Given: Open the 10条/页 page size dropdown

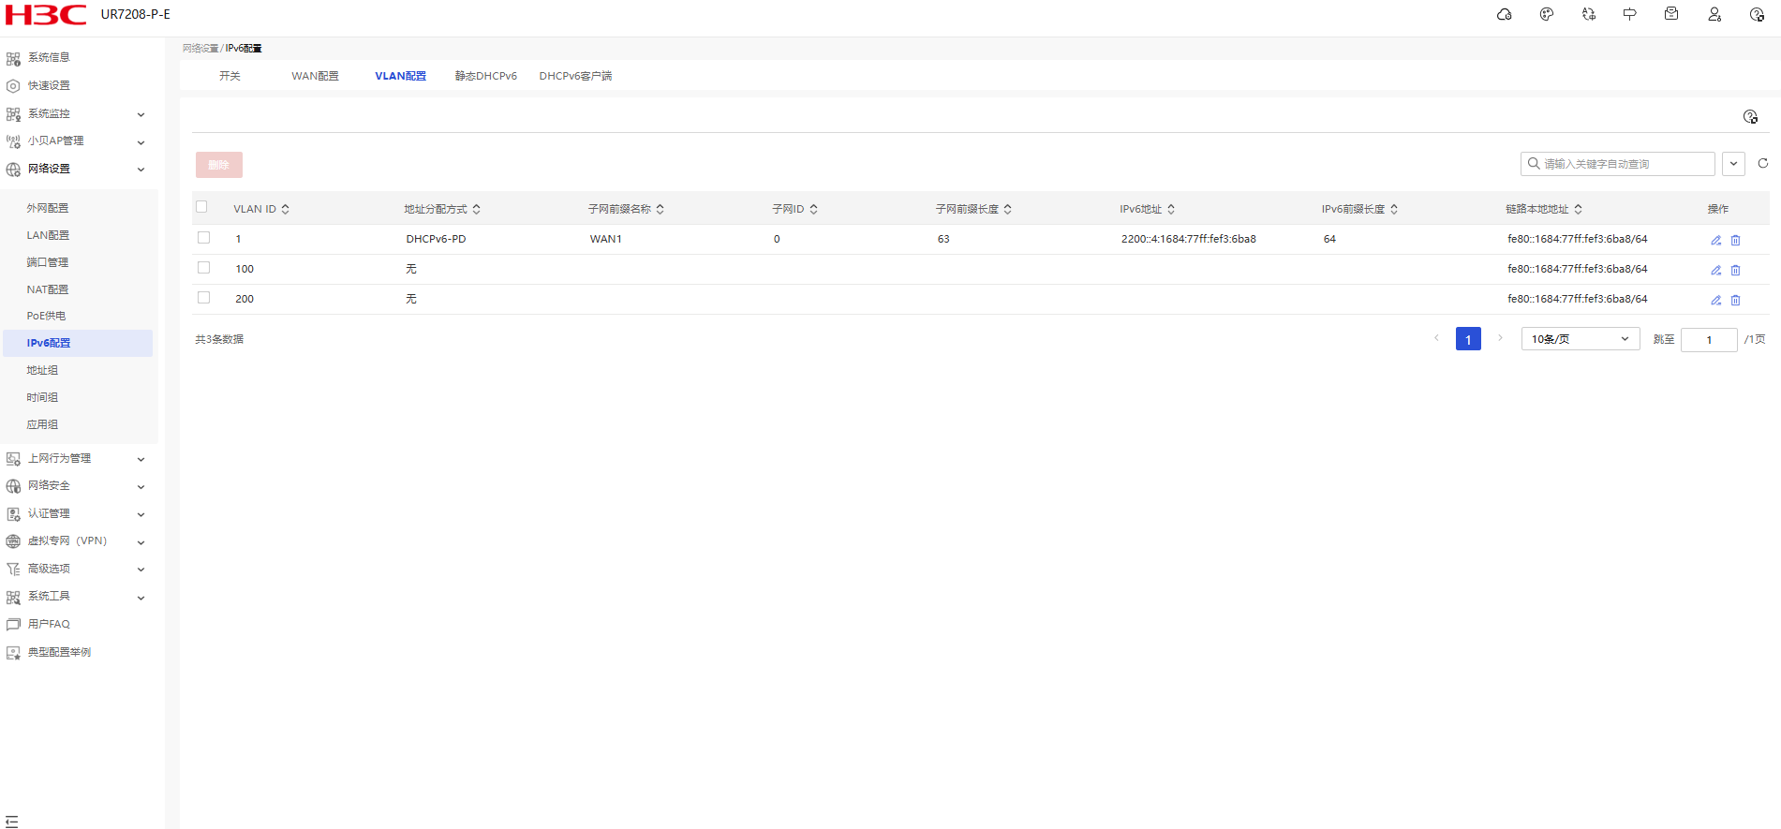Looking at the screenshot, I should click(1579, 339).
